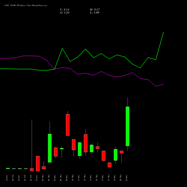Click the red candle body for 17 Mar

[104, 156]
